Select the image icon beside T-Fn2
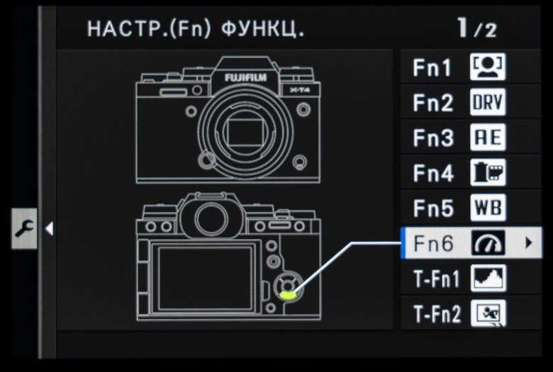The height and width of the screenshot is (372, 553). pos(488,313)
